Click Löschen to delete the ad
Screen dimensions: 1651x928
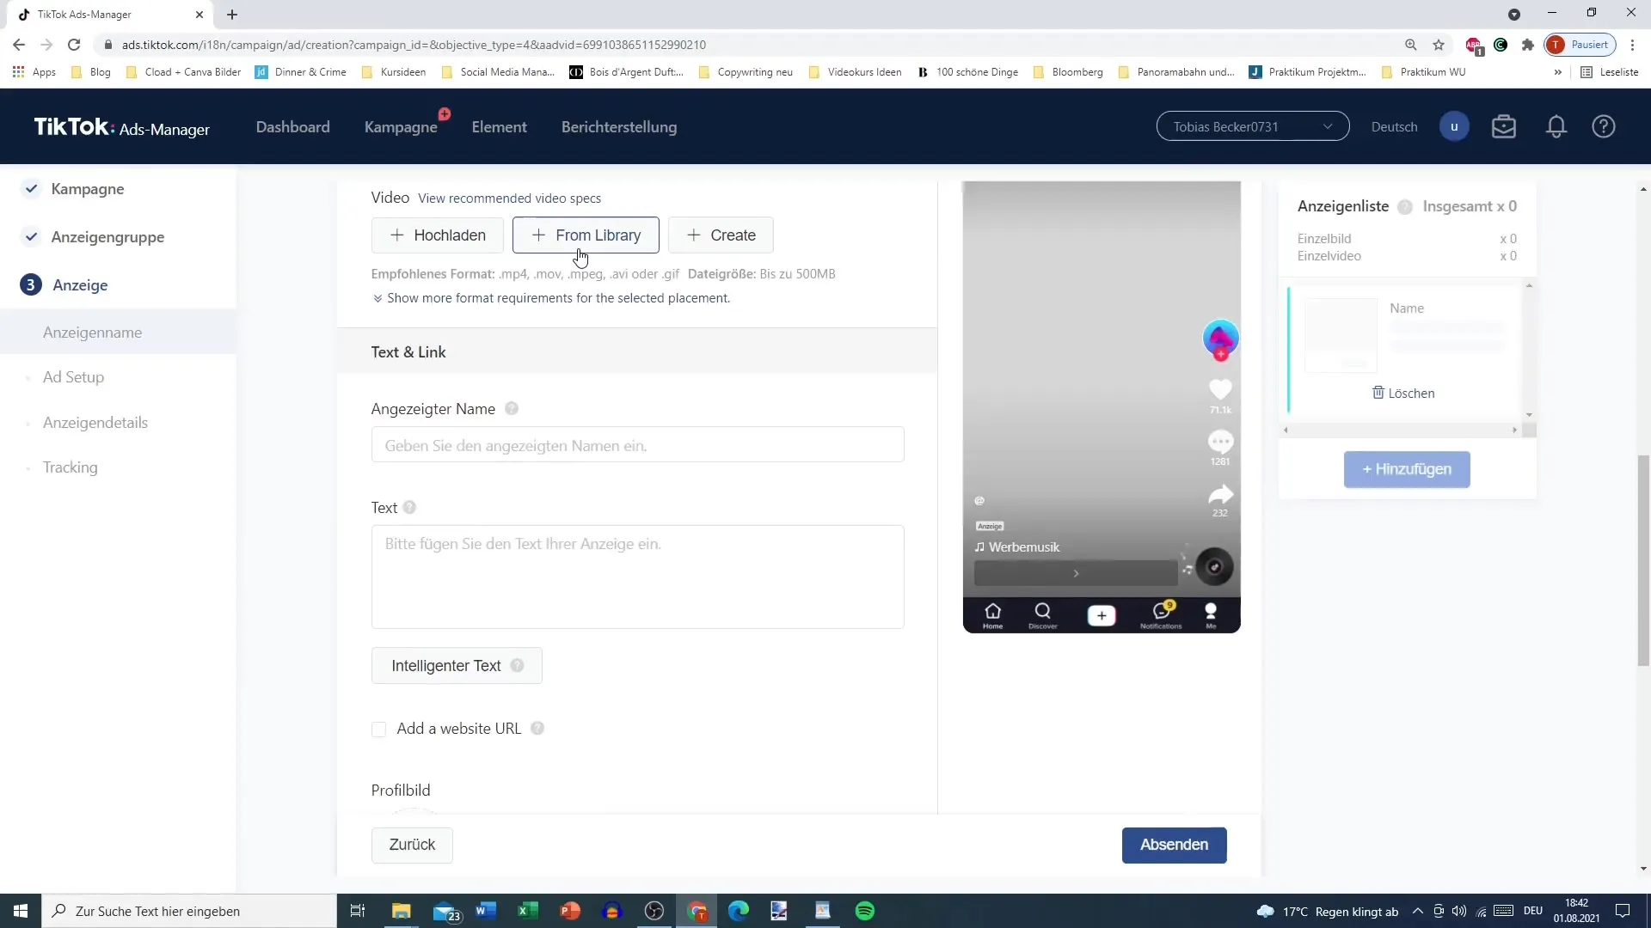pyautogui.click(x=1403, y=394)
